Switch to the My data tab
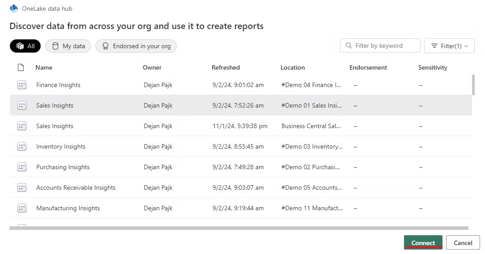This screenshot has height=254, width=485. (x=68, y=46)
